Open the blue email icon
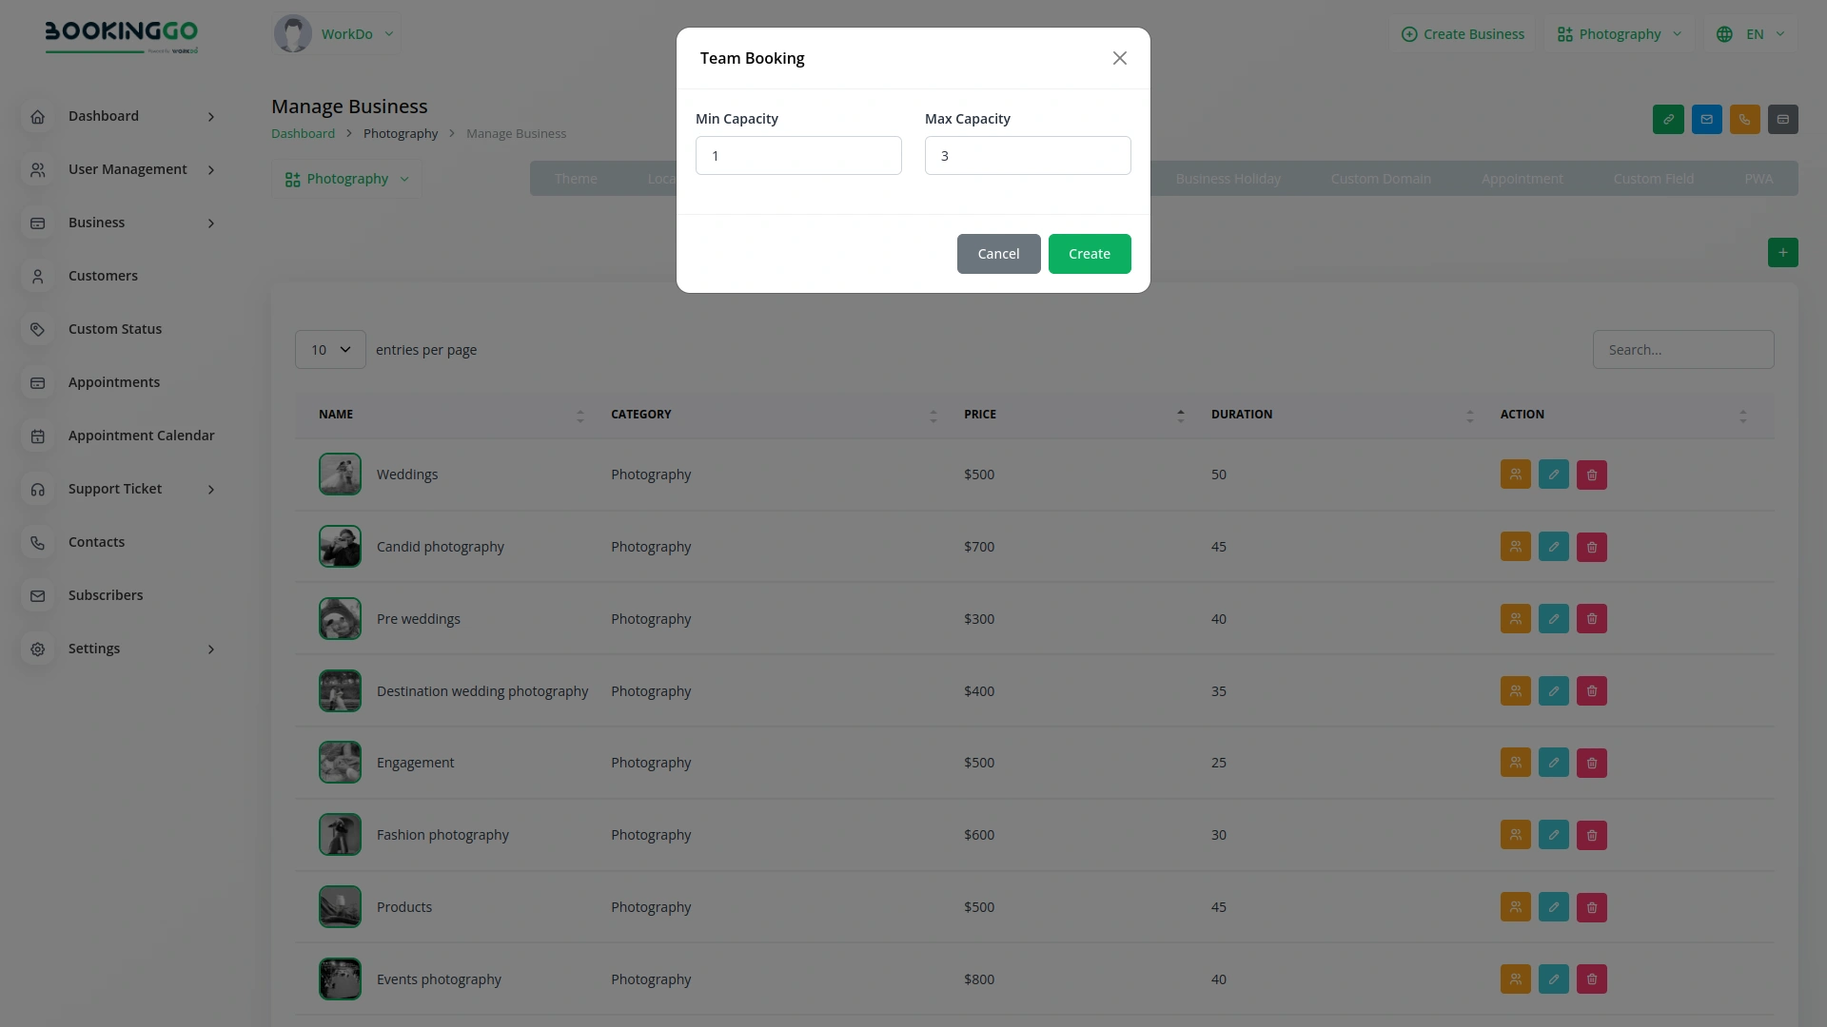 click(x=1706, y=119)
